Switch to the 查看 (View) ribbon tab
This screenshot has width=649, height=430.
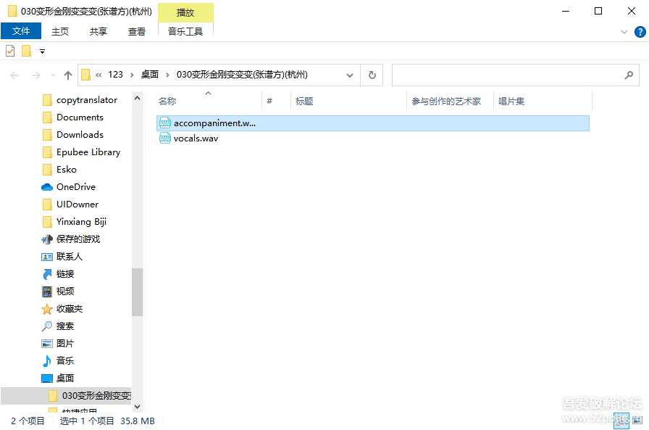point(137,31)
